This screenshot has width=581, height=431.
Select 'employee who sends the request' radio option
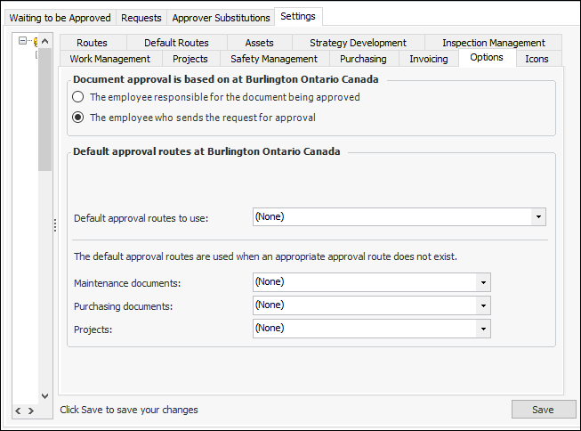(78, 117)
